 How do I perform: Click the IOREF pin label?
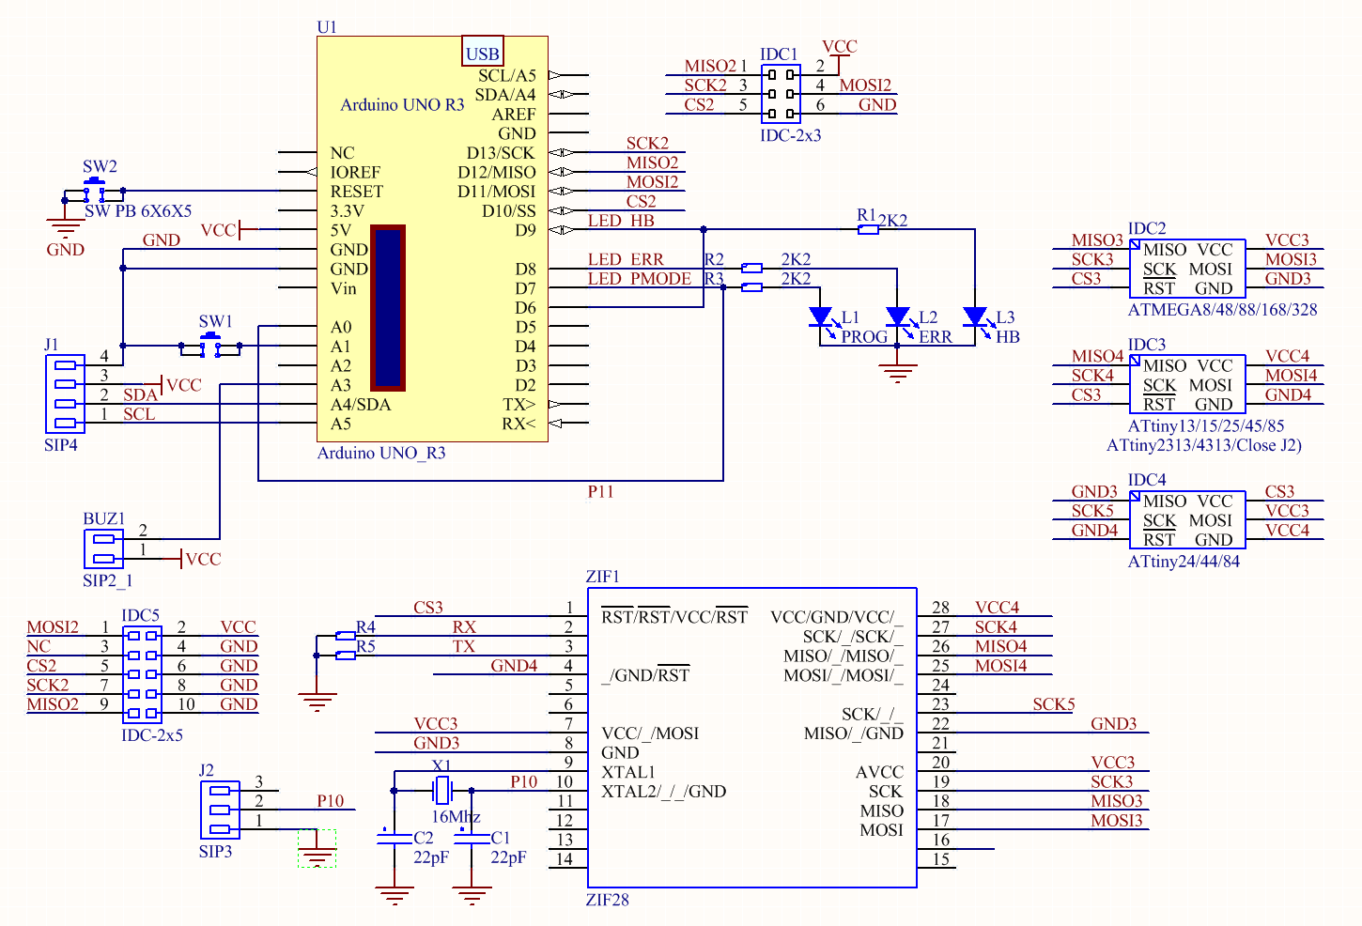coord(355,172)
